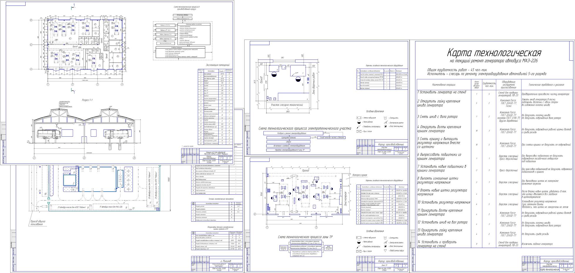Viewport: 575px width, 273px height.
Task: Select operation '6 Выпрессовать подшипники из крышек генератора'
Action: point(439,157)
